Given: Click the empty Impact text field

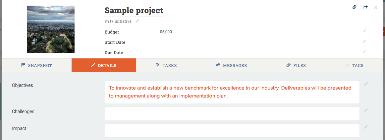Looking at the screenshot, I should tap(232, 130).
